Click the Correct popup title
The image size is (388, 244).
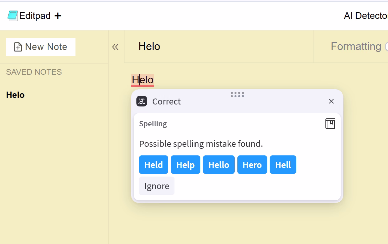(x=167, y=102)
